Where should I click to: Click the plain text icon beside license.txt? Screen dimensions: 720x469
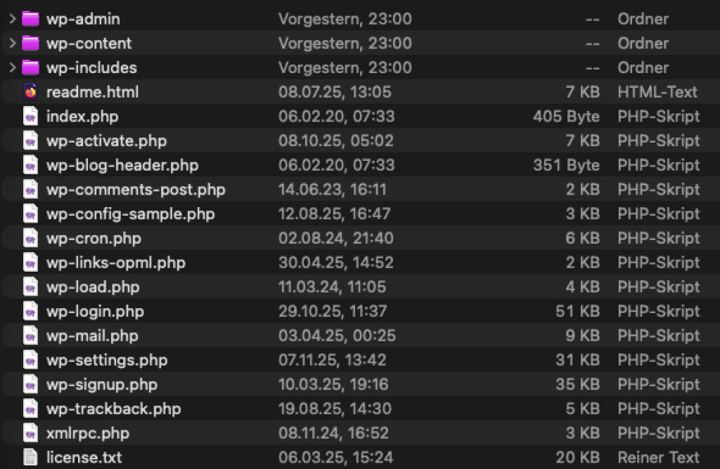30,457
